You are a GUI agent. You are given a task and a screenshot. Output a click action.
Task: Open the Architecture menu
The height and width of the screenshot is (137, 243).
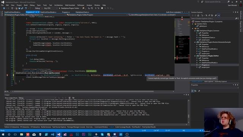pyautogui.click(x=58, y=5)
